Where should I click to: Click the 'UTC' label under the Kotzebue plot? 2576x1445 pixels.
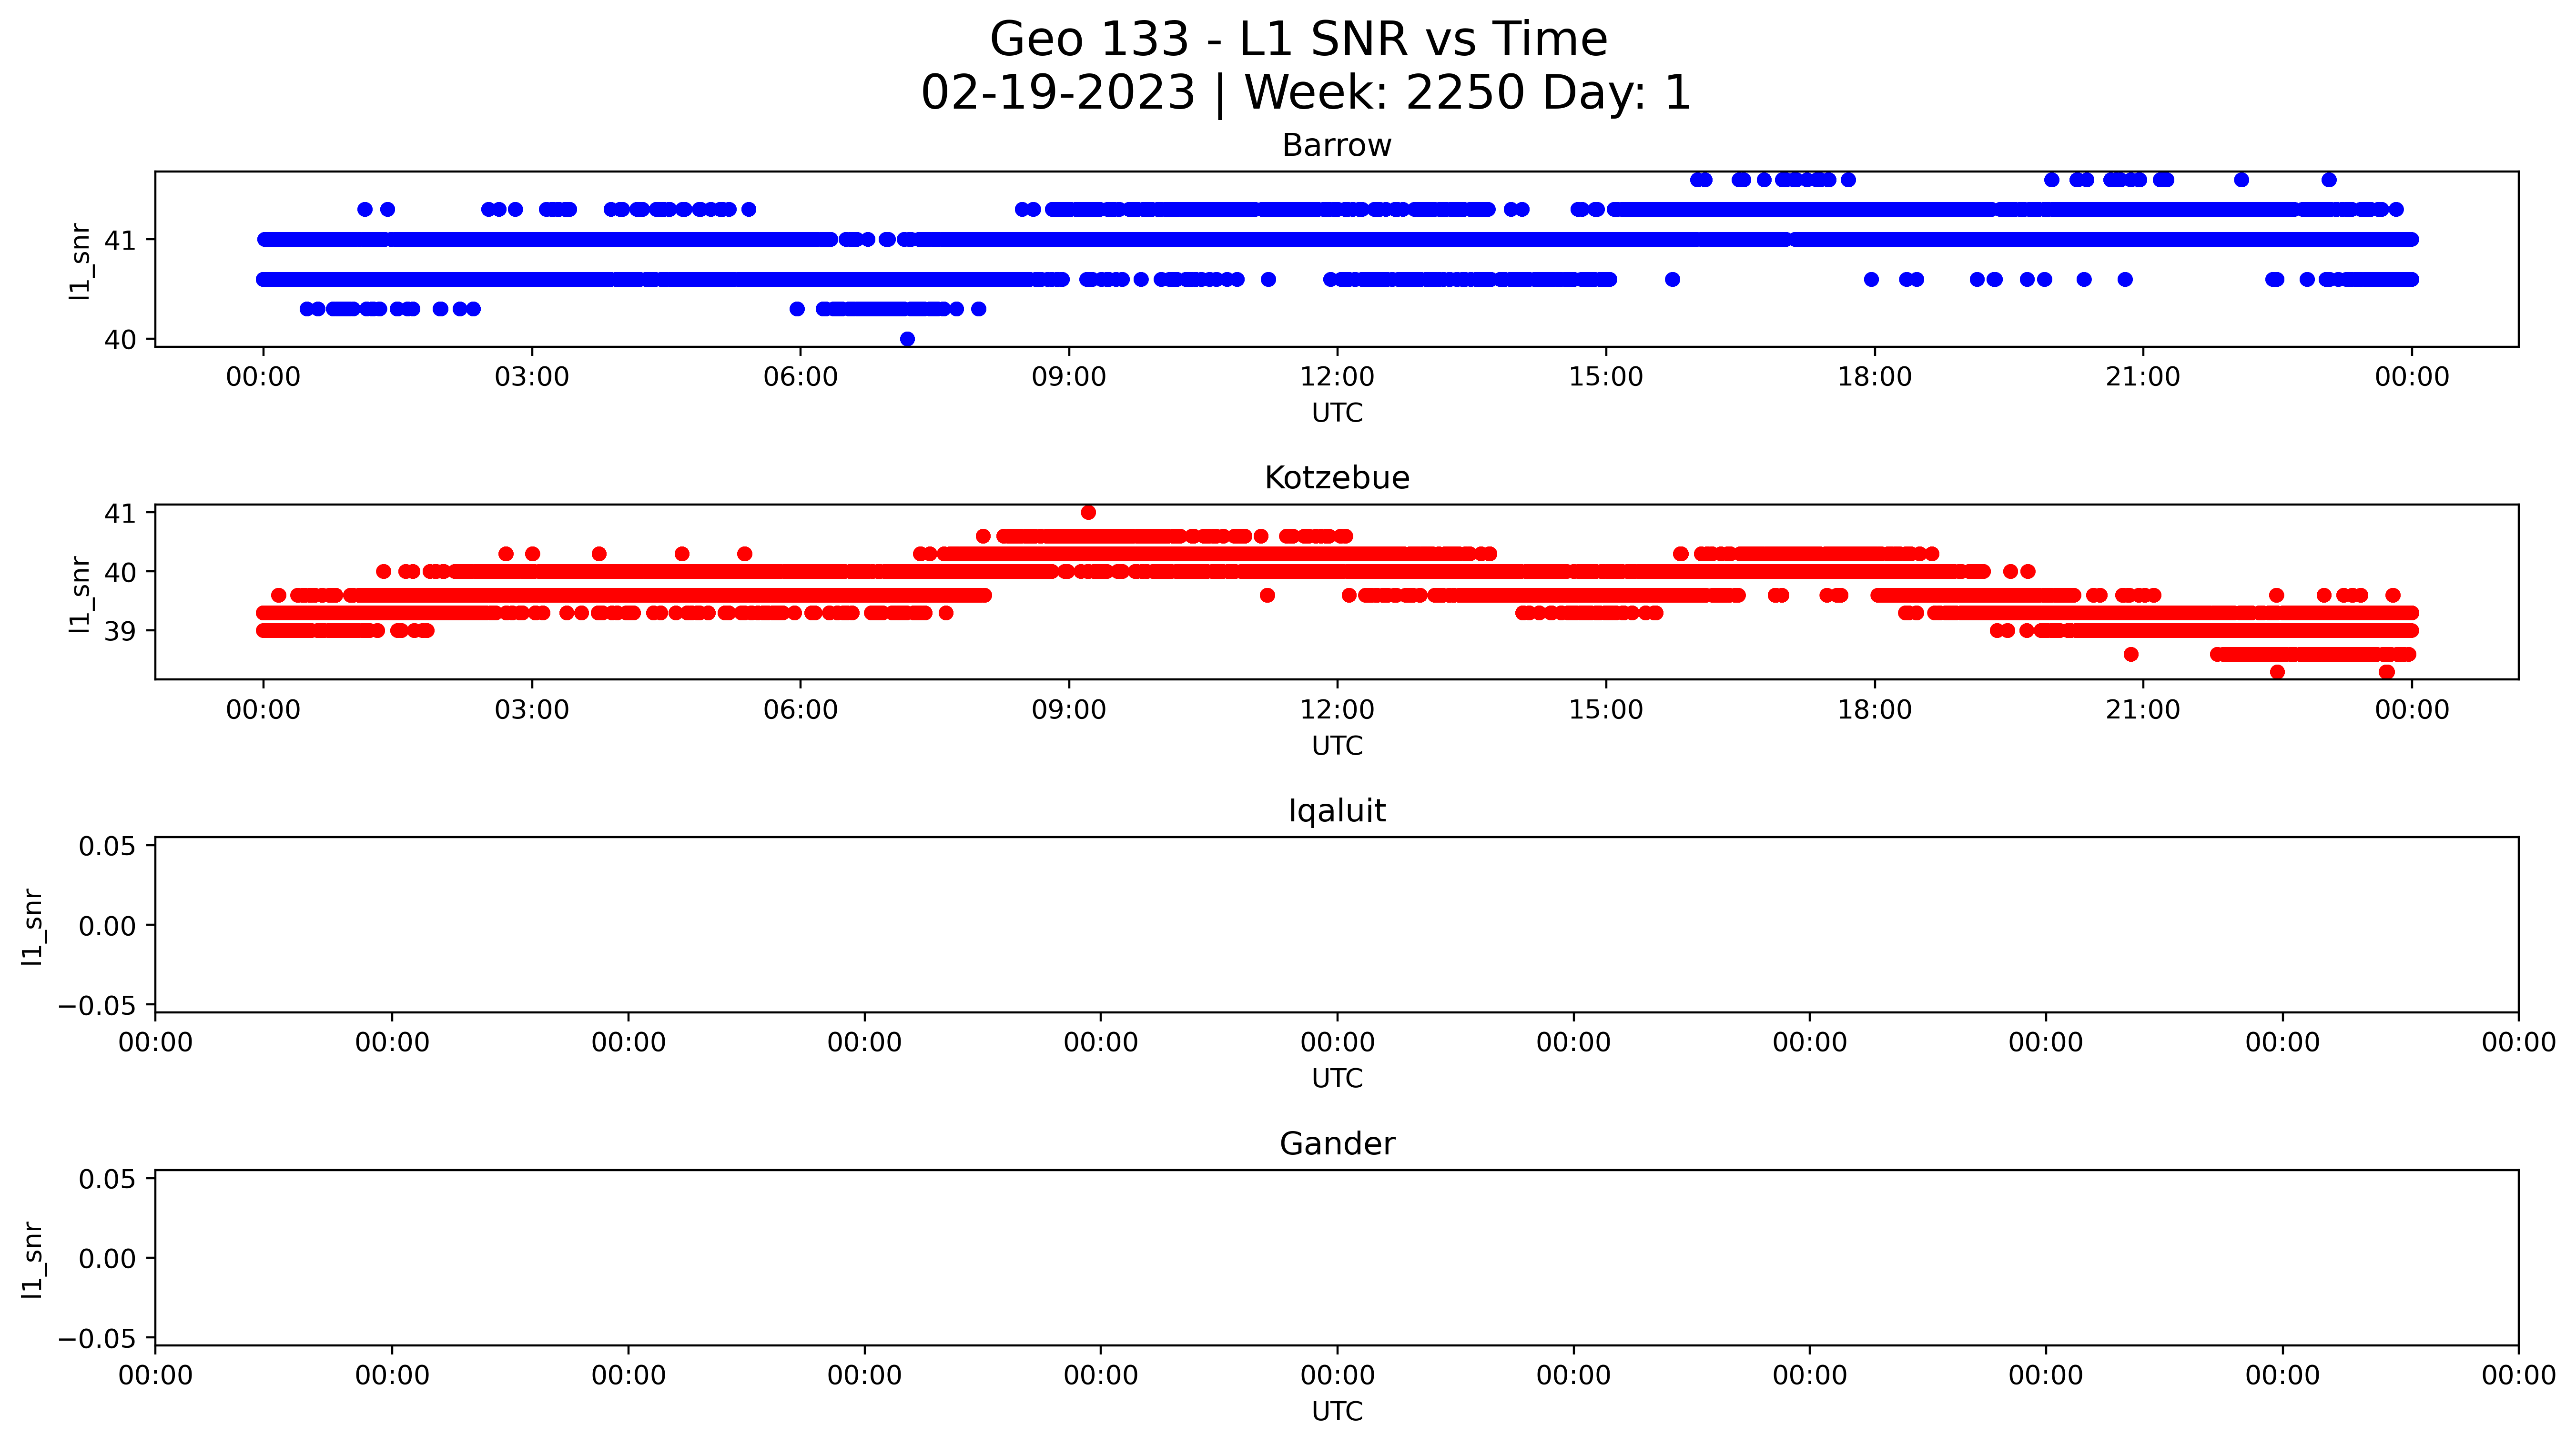pos(1337,746)
